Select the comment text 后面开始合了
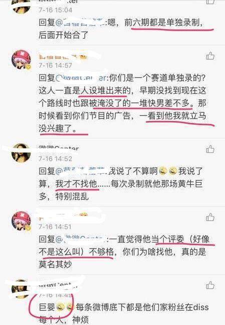 click(x=64, y=35)
